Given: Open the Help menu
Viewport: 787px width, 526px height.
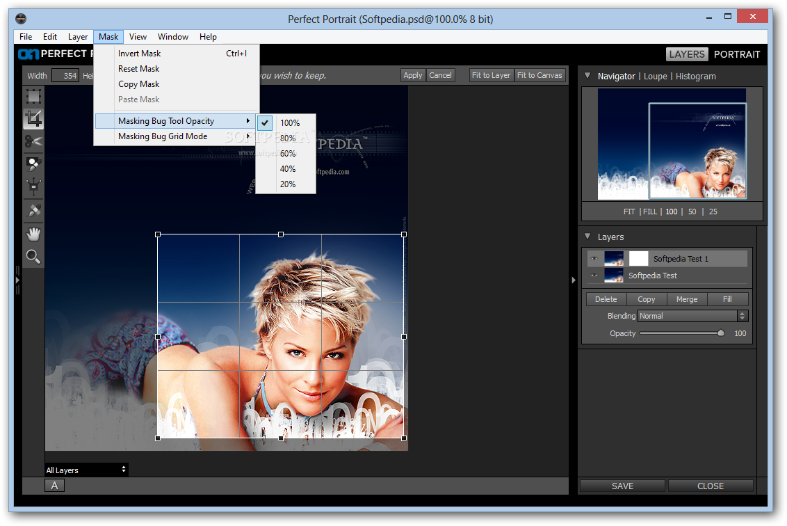Looking at the screenshot, I should coord(208,37).
